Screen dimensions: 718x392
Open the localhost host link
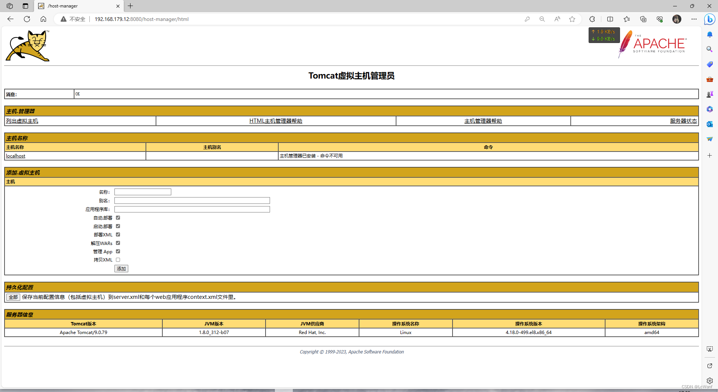16,156
